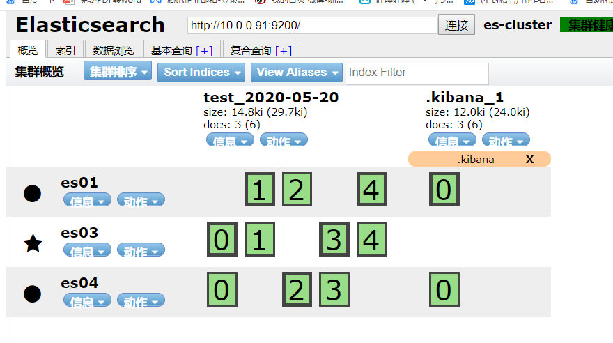Screen dimensions: 613x343
Task: Open the 数据浏览 tab
Action: tap(114, 50)
